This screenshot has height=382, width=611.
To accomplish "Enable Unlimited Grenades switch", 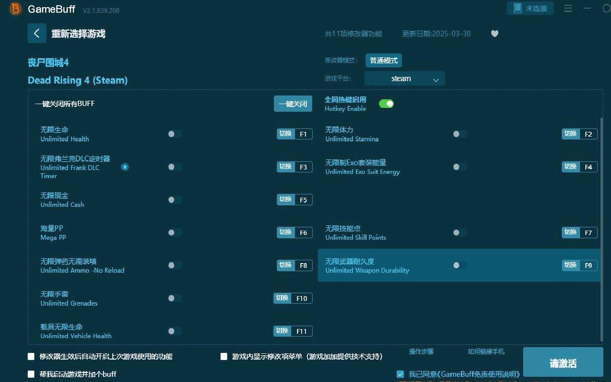I will 175,298.
